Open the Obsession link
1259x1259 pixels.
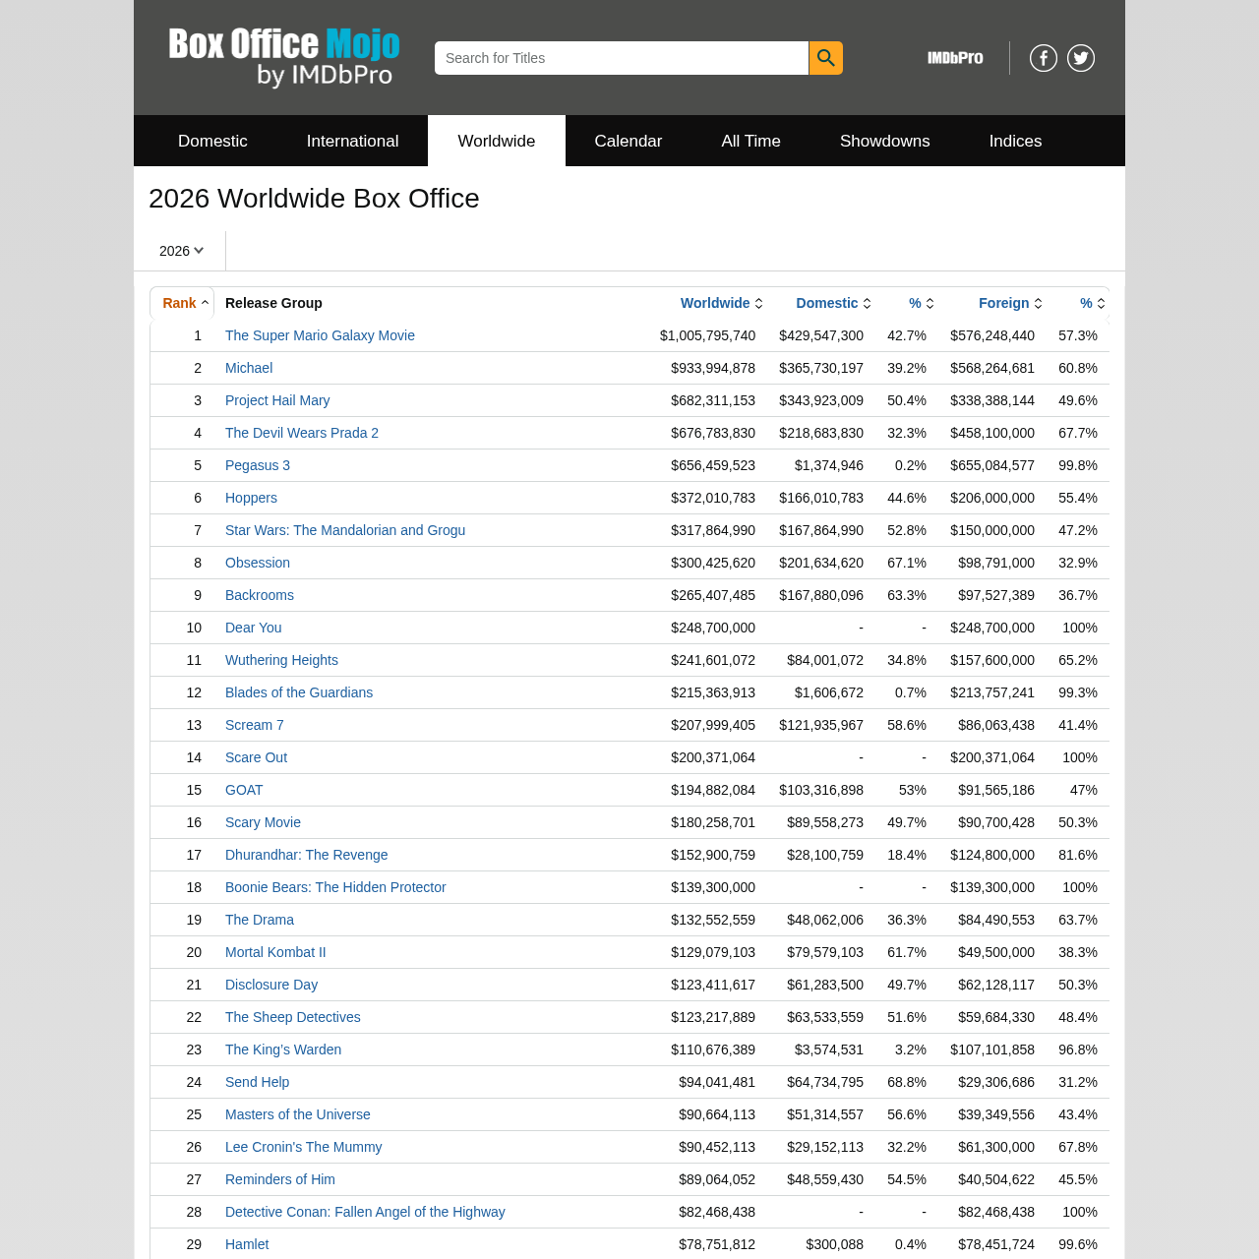pos(258,563)
